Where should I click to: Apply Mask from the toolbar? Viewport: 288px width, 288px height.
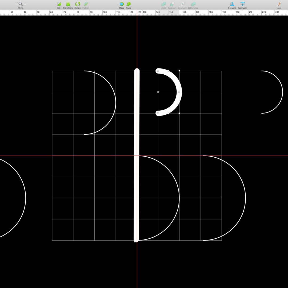(x=122, y=4)
